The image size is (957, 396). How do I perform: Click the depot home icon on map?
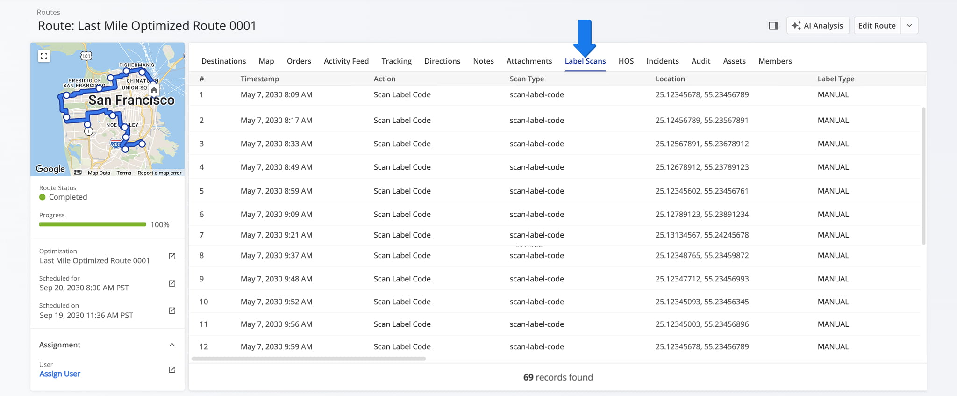click(154, 90)
